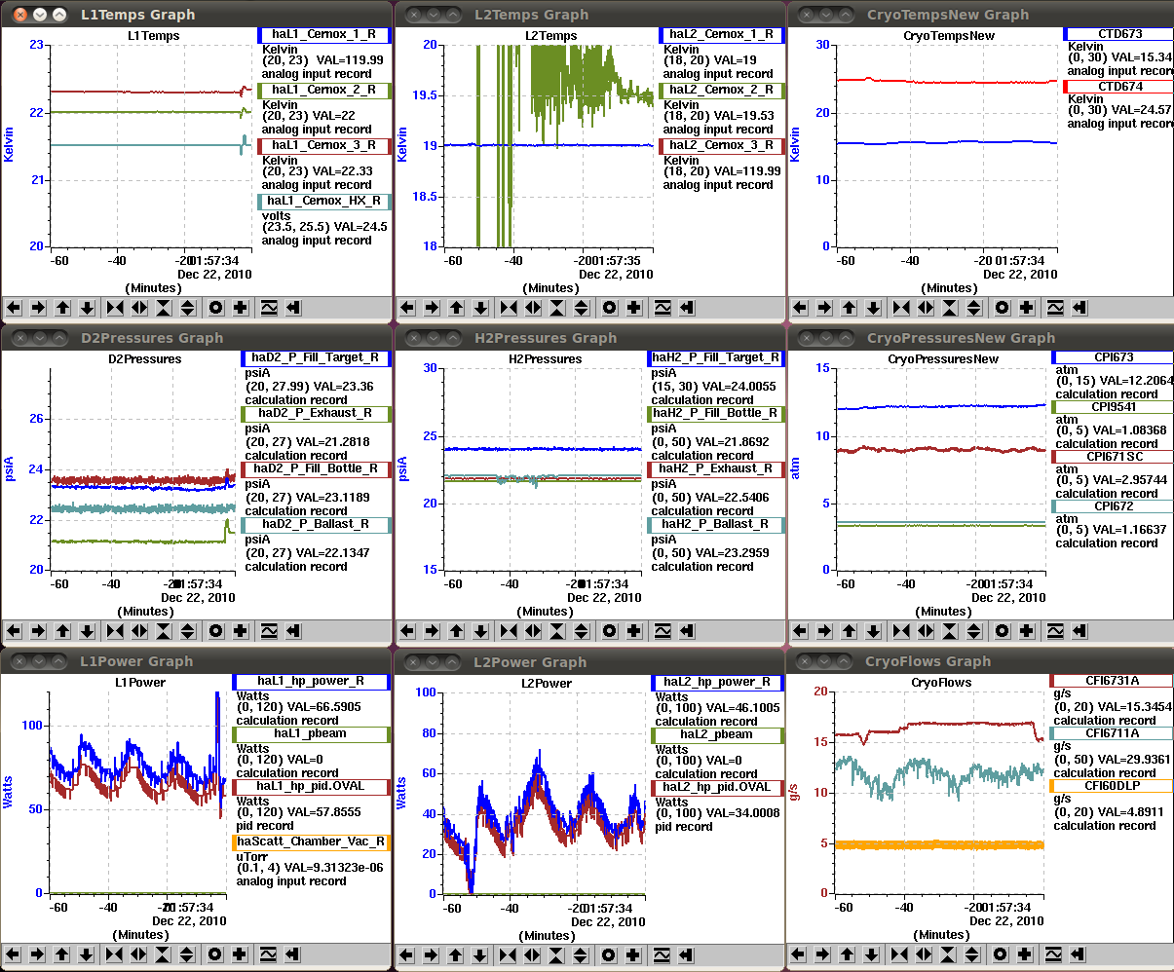Image resolution: width=1174 pixels, height=972 pixels.
Task: Pan right in the CryoTempsNew Graph toolbar
Action: 825,307
